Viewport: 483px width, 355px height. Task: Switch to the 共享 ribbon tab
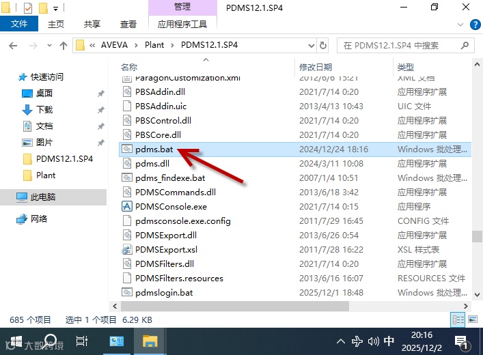pos(92,24)
